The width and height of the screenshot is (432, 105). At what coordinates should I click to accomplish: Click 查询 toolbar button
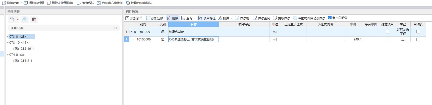click(x=187, y=18)
